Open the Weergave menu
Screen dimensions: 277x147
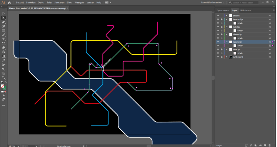(80, 3)
